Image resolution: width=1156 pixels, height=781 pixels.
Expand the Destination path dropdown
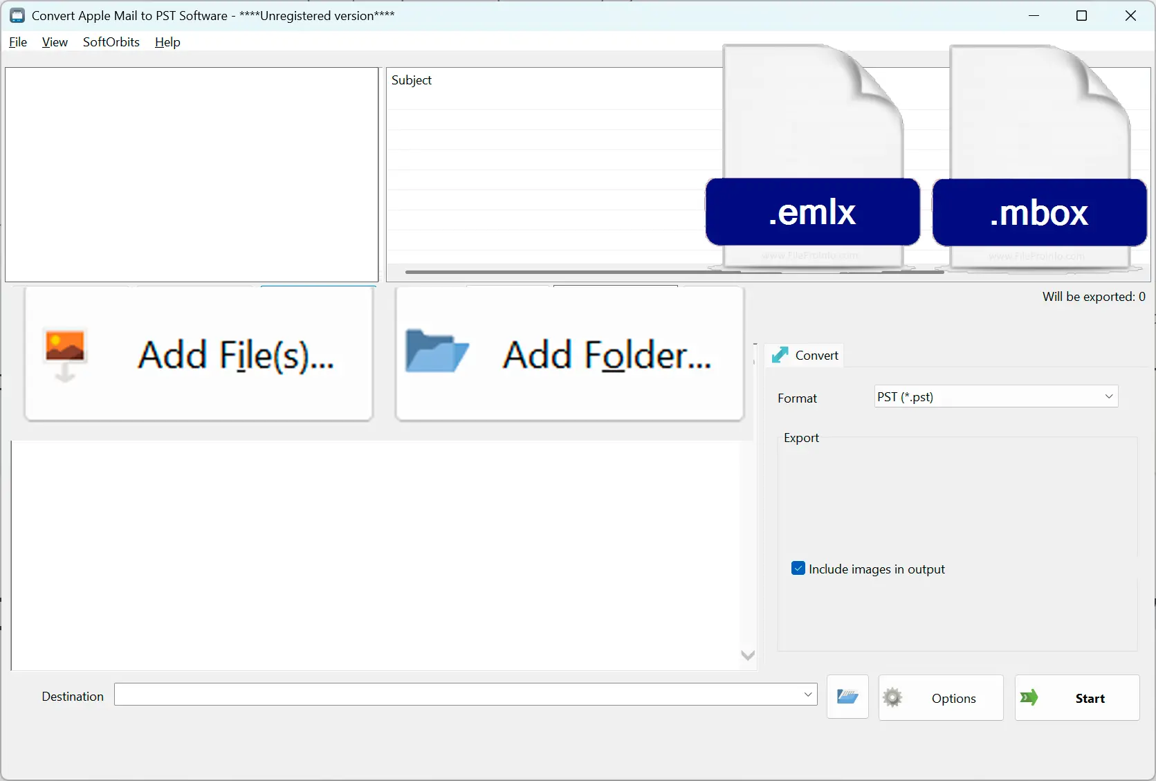808,695
